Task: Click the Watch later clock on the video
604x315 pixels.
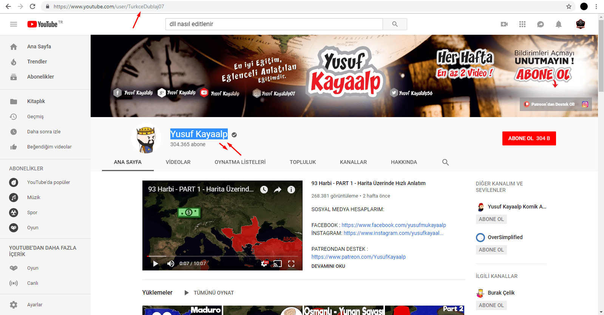Action: coord(264,190)
